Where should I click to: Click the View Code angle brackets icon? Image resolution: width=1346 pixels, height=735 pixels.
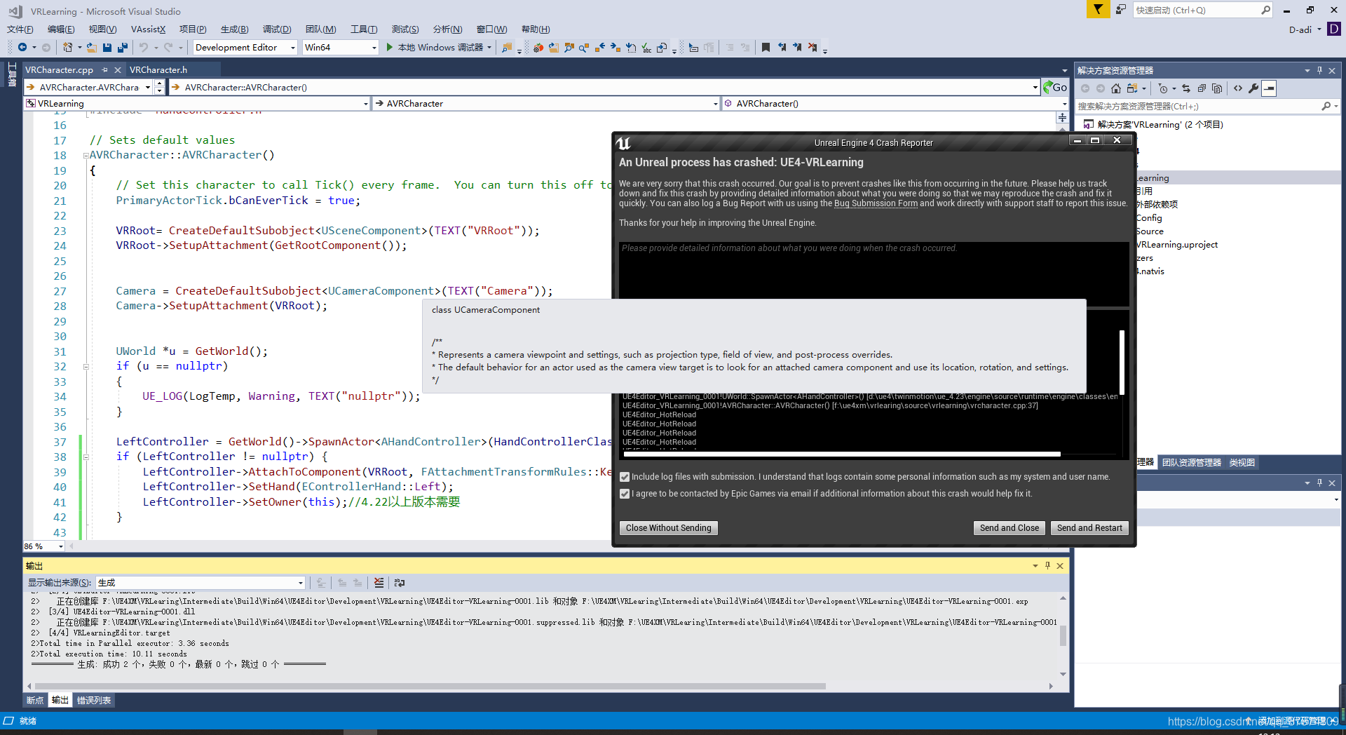1238,88
